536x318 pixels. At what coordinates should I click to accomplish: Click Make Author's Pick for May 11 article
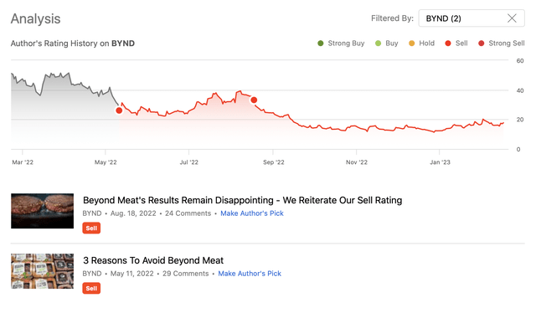(x=250, y=274)
